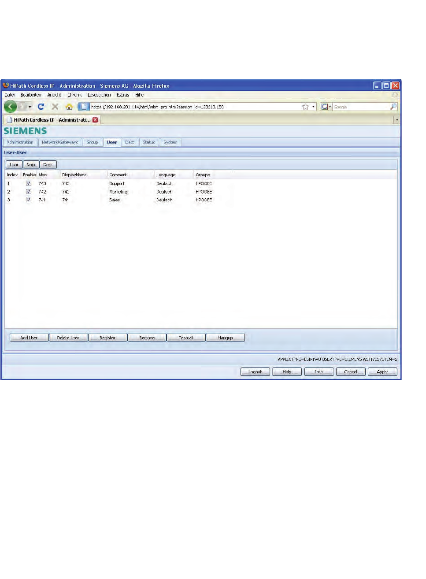Open the Datei menu
The width and height of the screenshot is (426, 579).
click(10, 95)
